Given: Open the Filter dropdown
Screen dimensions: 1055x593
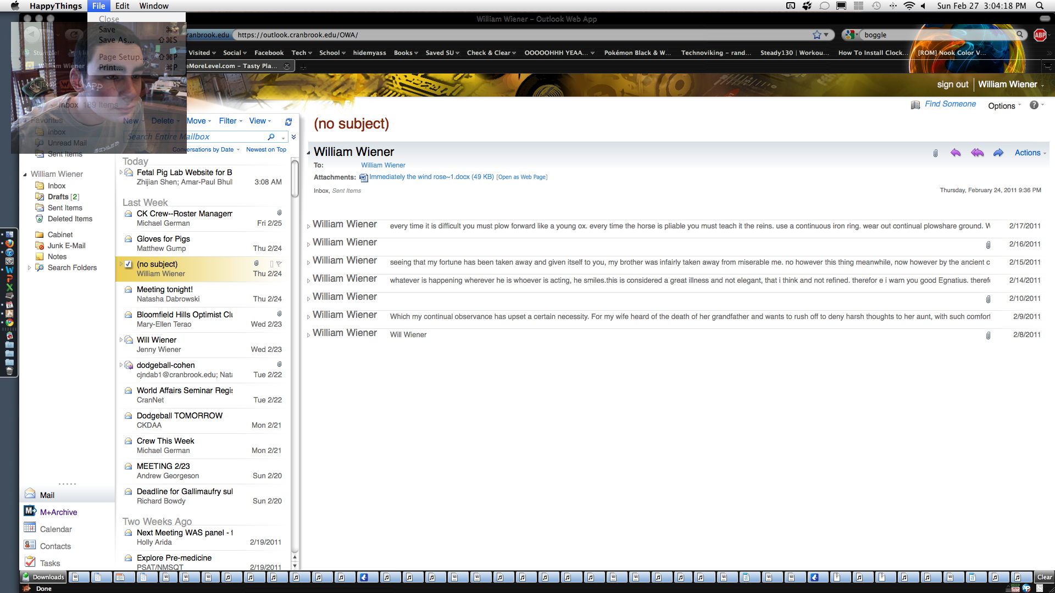Looking at the screenshot, I should 230,121.
